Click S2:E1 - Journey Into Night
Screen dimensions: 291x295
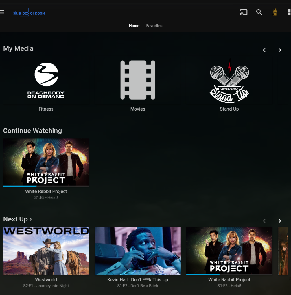46,286
